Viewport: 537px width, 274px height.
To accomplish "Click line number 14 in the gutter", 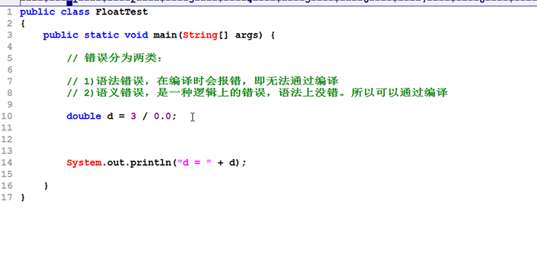I will tap(6, 163).
